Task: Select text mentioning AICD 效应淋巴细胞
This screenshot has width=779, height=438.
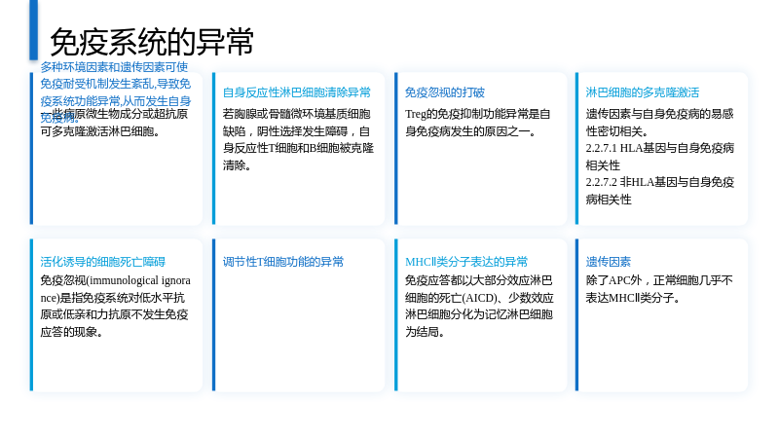Action: click(x=479, y=306)
